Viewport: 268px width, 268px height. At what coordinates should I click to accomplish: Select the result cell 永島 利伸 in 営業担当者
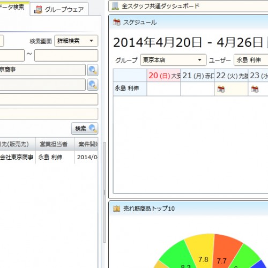tap(55, 157)
